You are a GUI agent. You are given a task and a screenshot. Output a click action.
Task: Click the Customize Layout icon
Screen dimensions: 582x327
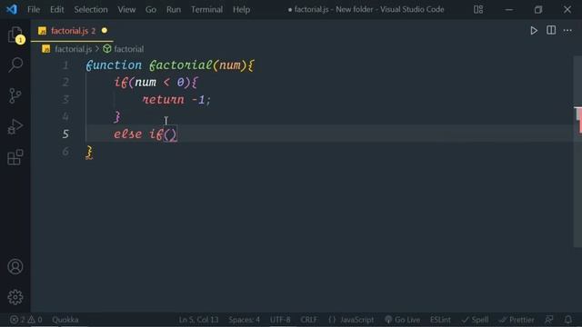[x=478, y=9]
